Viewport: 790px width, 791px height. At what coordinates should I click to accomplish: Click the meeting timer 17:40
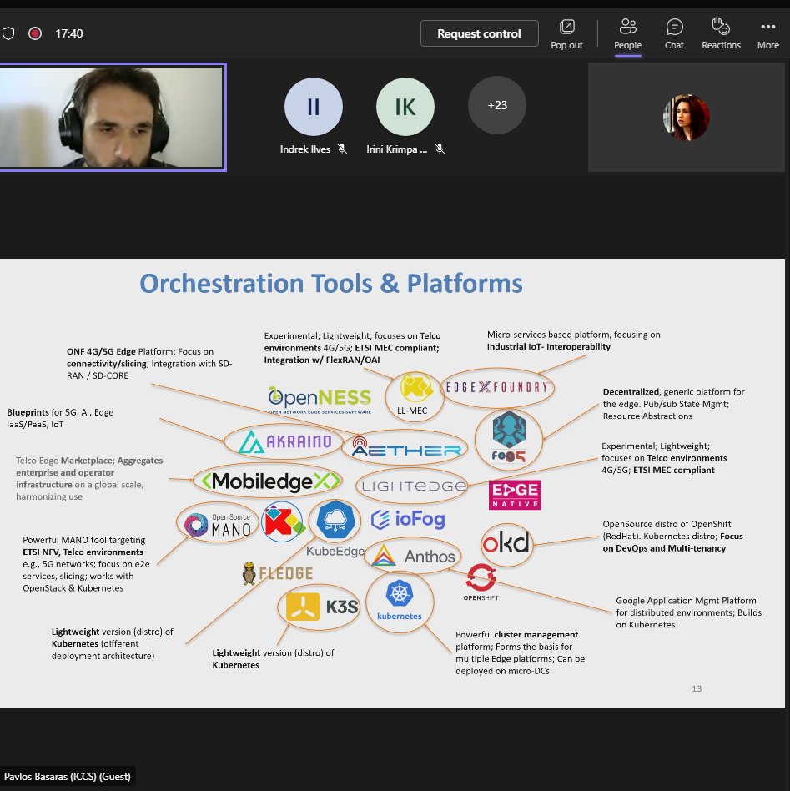pos(69,33)
